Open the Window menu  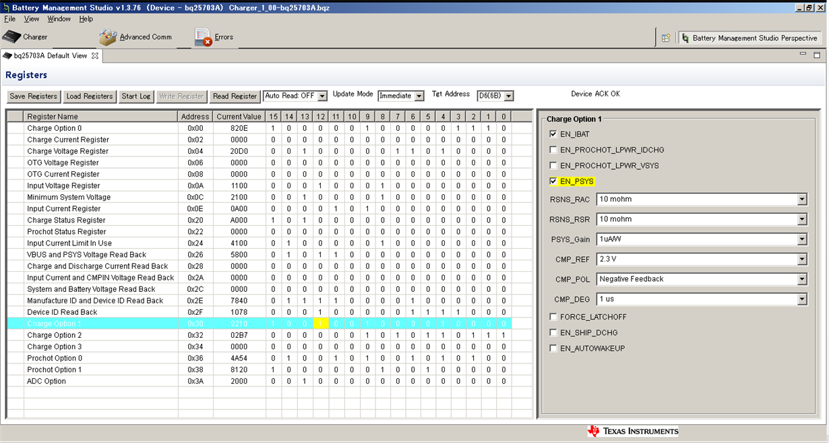click(59, 19)
